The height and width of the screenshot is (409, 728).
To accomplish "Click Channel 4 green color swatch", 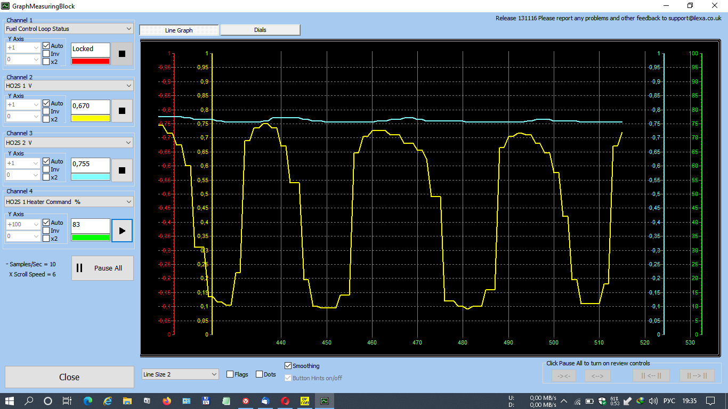I will point(91,238).
